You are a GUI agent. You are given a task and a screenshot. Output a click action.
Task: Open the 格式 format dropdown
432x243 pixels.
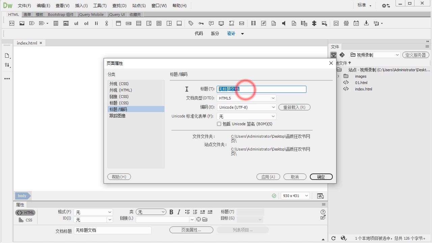tap(93, 212)
